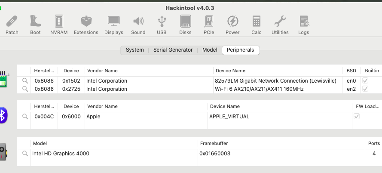Open the Patch toolbar section
The image size is (382, 173).
[12, 25]
